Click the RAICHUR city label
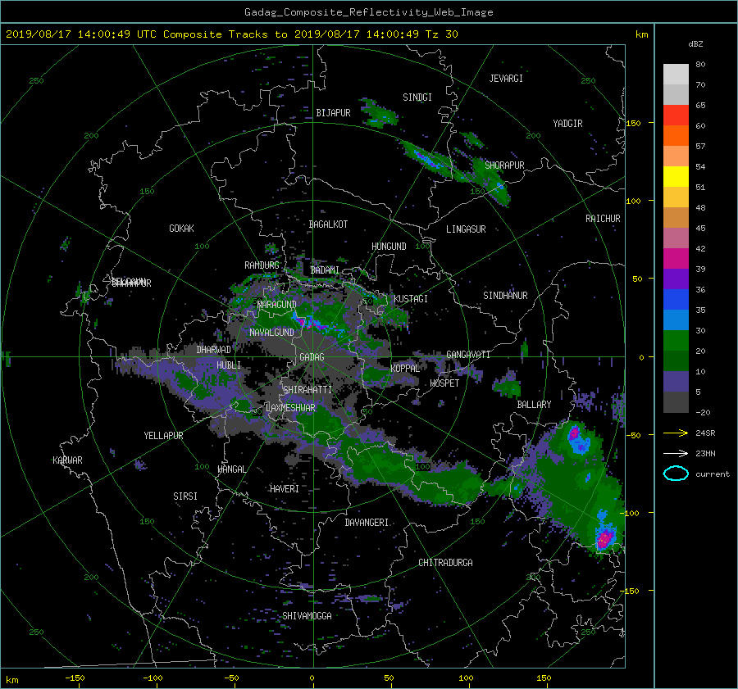Screen dimensions: 738x689 click(x=603, y=219)
